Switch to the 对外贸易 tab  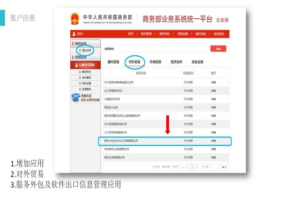tap(134, 62)
